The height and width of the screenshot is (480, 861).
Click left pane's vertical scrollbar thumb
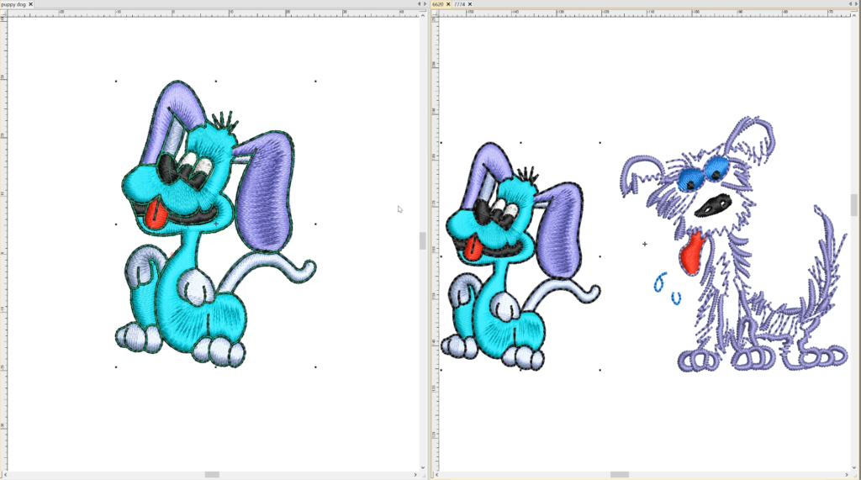coord(423,240)
